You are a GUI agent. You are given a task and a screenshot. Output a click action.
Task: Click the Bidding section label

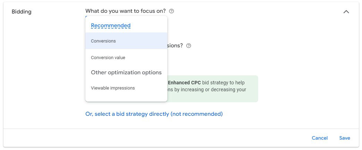tap(22, 12)
